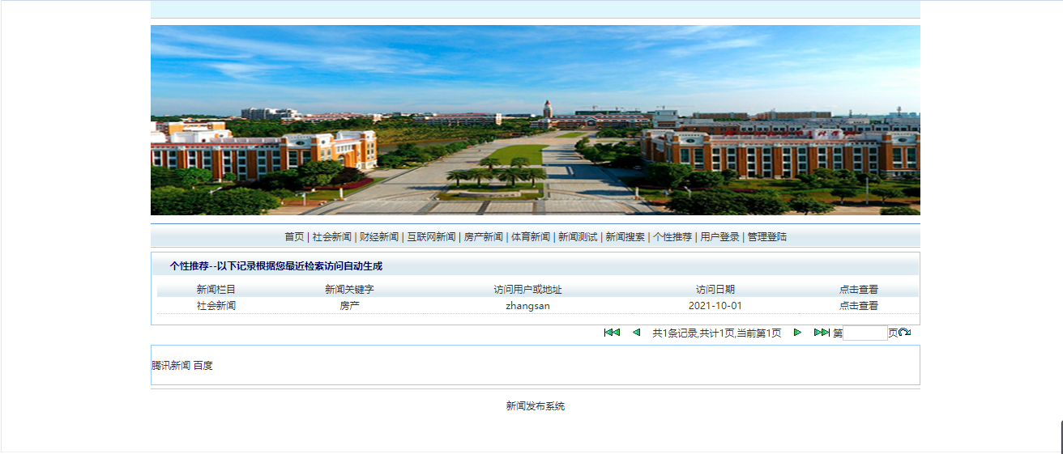Open the 财经新闻 navigation item
Screen dimensions: 1063x454
click(379, 237)
